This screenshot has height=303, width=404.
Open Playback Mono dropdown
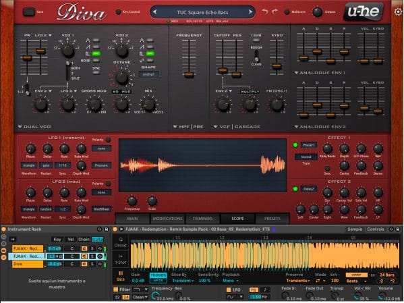(231, 281)
